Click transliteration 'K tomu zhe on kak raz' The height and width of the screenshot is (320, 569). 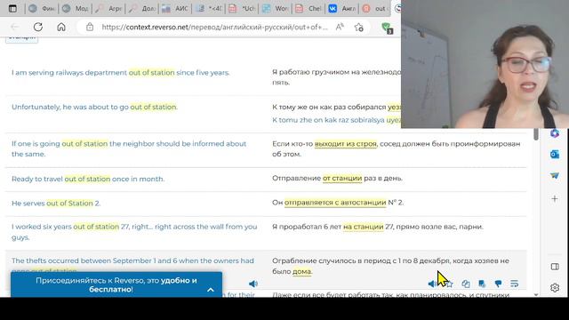pyautogui.click(x=336, y=120)
